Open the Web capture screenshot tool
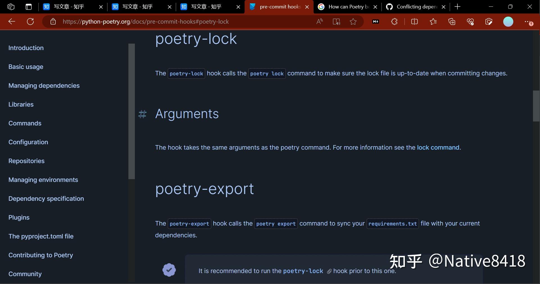 coord(489,21)
